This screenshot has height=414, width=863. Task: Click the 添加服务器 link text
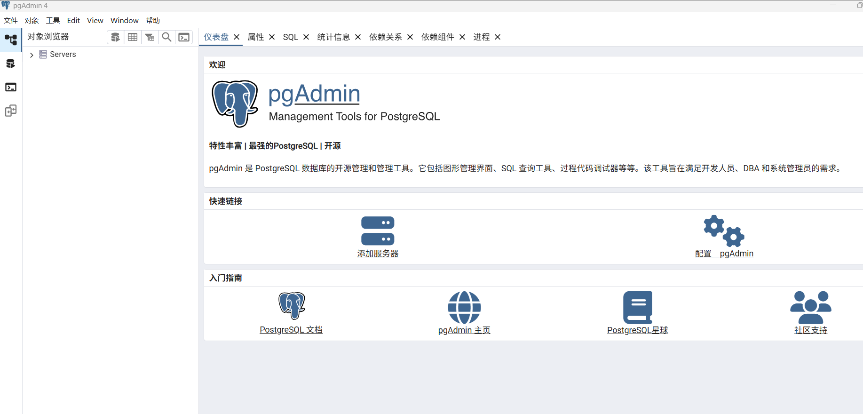(x=378, y=254)
